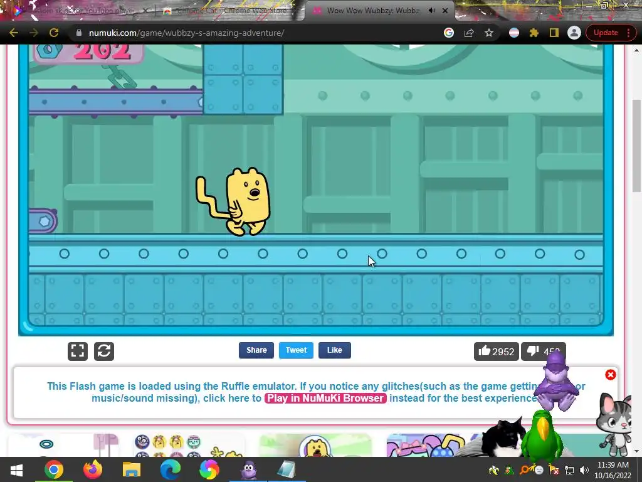Toggle the Chrome side panel
Image resolution: width=642 pixels, height=482 pixels.
[x=554, y=33]
